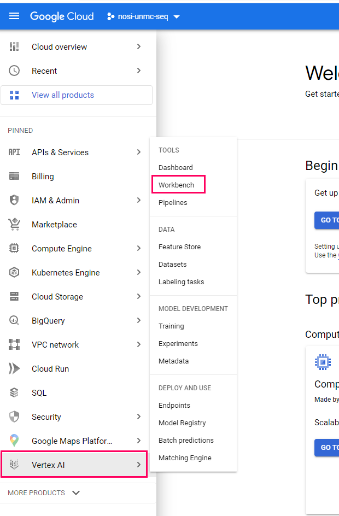Expand the VPC network submenu arrow
The height and width of the screenshot is (516, 339).
point(138,344)
